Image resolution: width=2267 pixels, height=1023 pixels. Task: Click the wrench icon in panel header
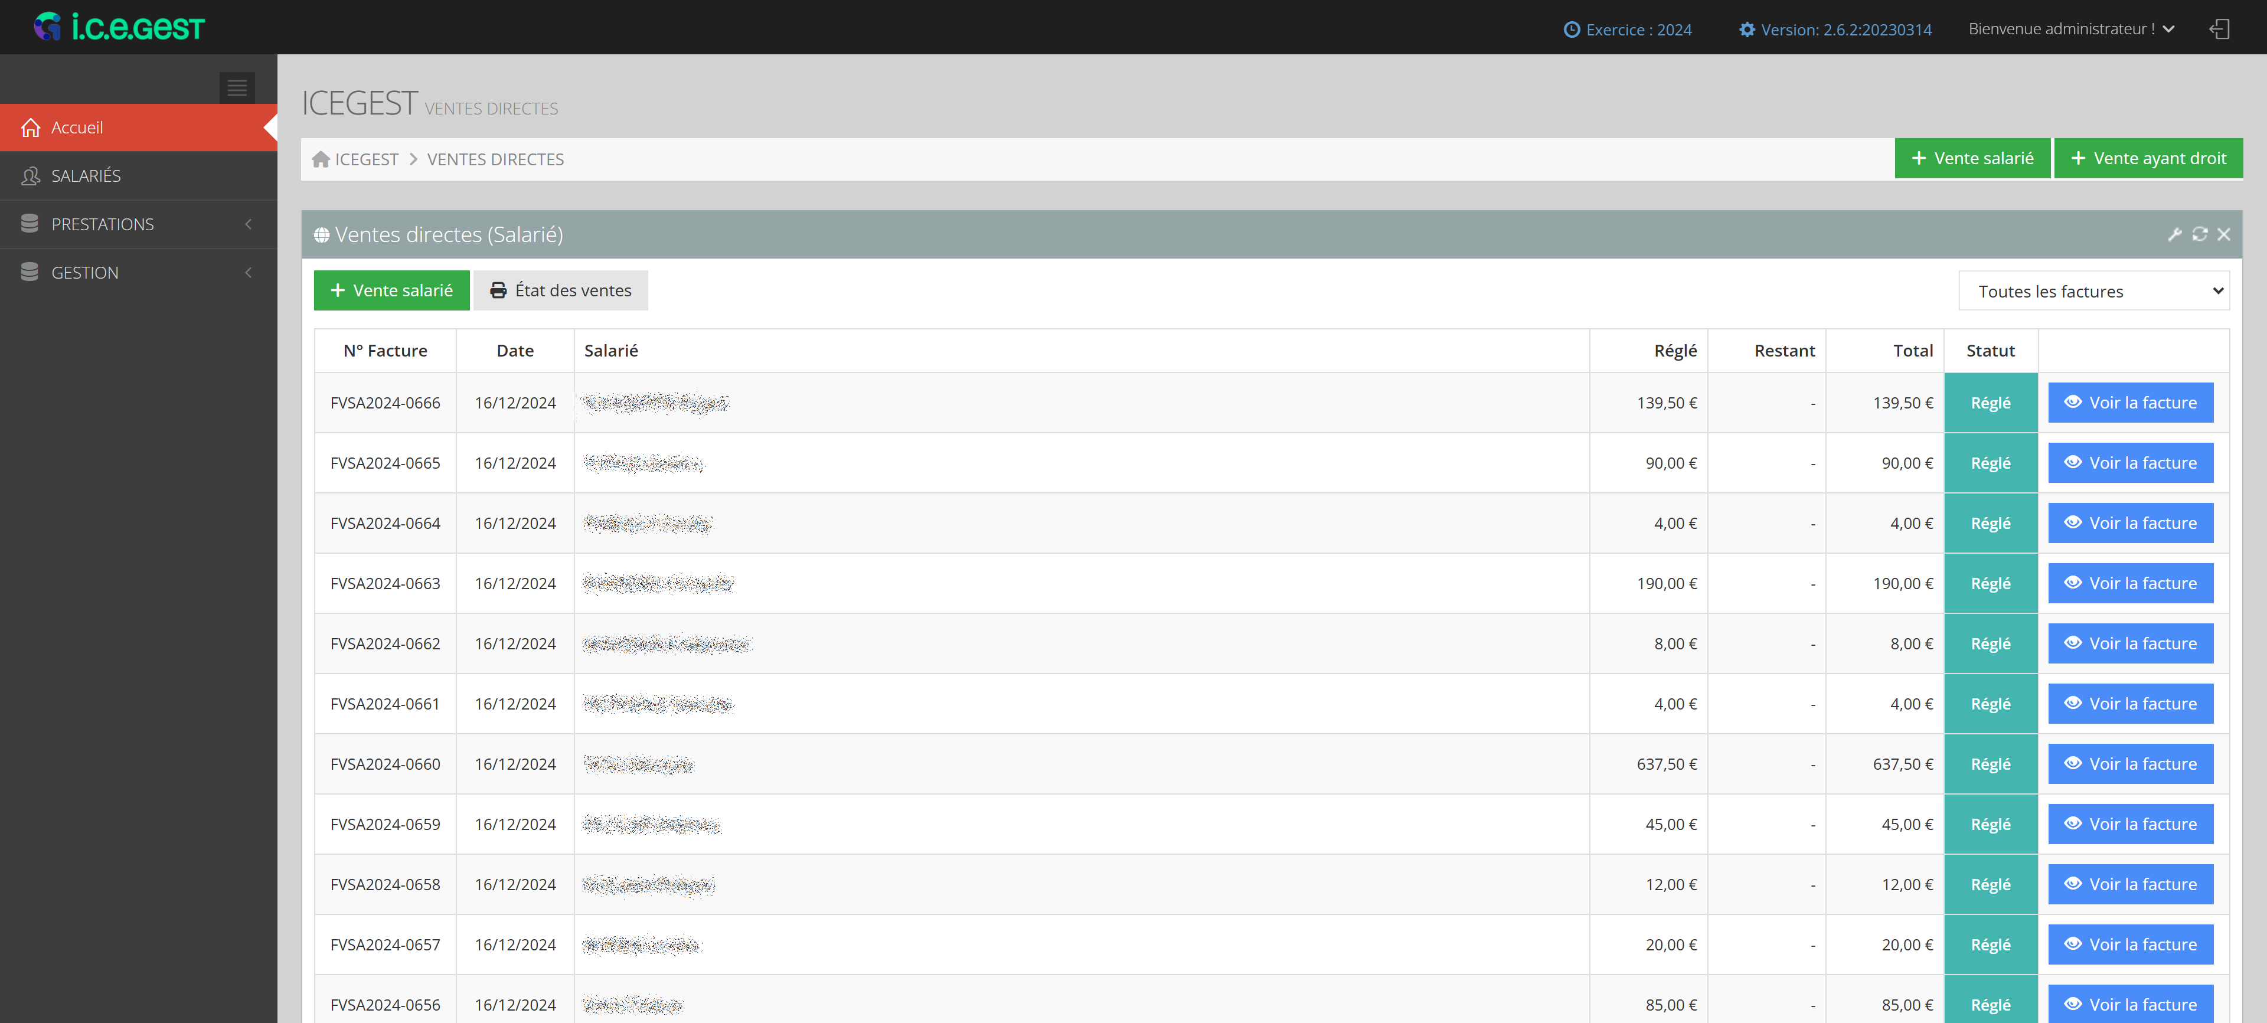[x=2174, y=234]
